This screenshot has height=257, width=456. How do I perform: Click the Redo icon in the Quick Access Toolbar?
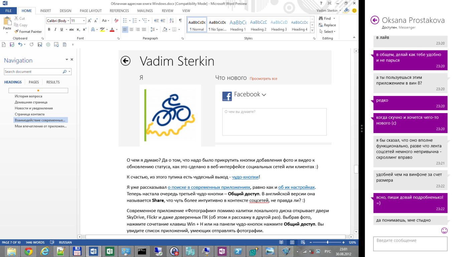(31, 44)
